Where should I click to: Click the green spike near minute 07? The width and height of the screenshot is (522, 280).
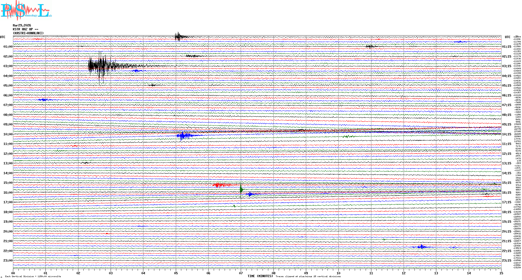pos(241,189)
